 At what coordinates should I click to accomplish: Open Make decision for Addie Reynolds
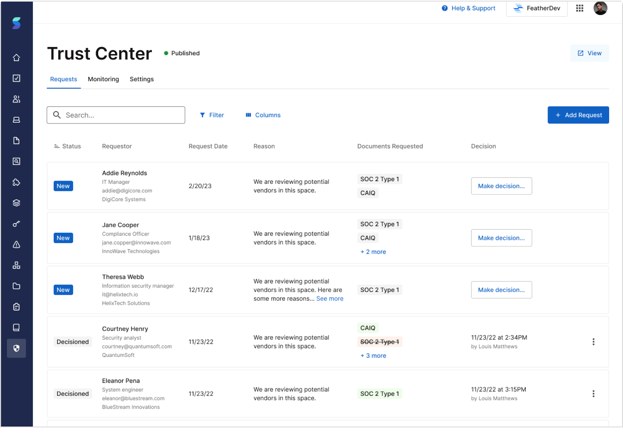tap(501, 186)
